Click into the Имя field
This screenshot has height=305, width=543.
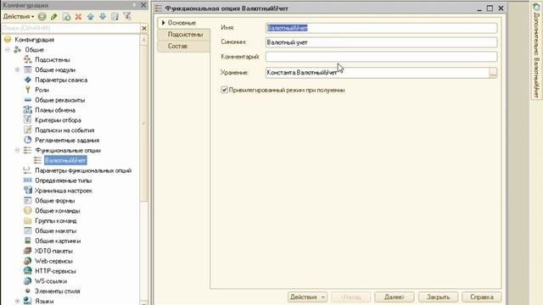[381, 28]
